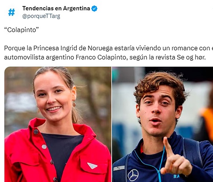Image resolution: width=213 pixels, height=182 pixels.
Task: Click the Puma logo on backpack strap
Action: (x=119, y=168)
